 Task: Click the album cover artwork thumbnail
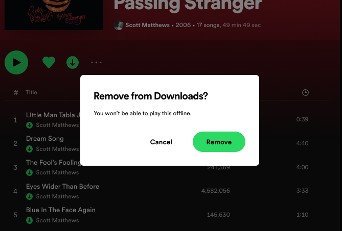coord(54,15)
